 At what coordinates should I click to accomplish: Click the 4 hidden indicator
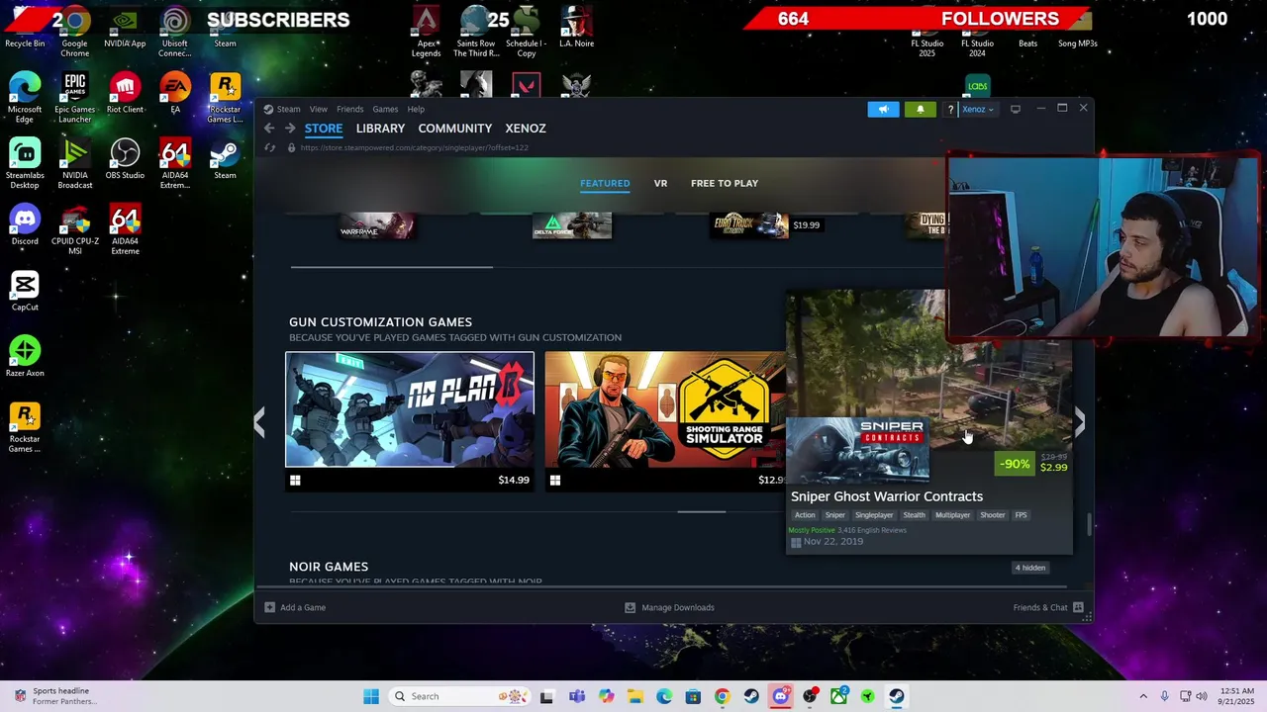pos(1030,568)
